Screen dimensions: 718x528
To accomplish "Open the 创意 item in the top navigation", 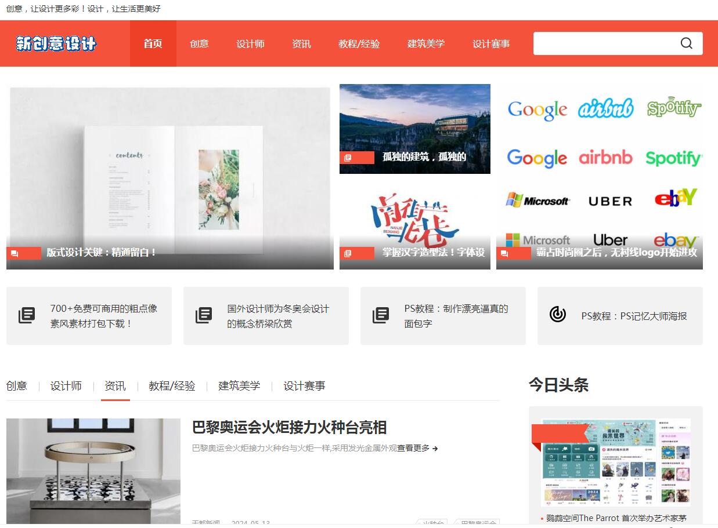I will (x=199, y=43).
